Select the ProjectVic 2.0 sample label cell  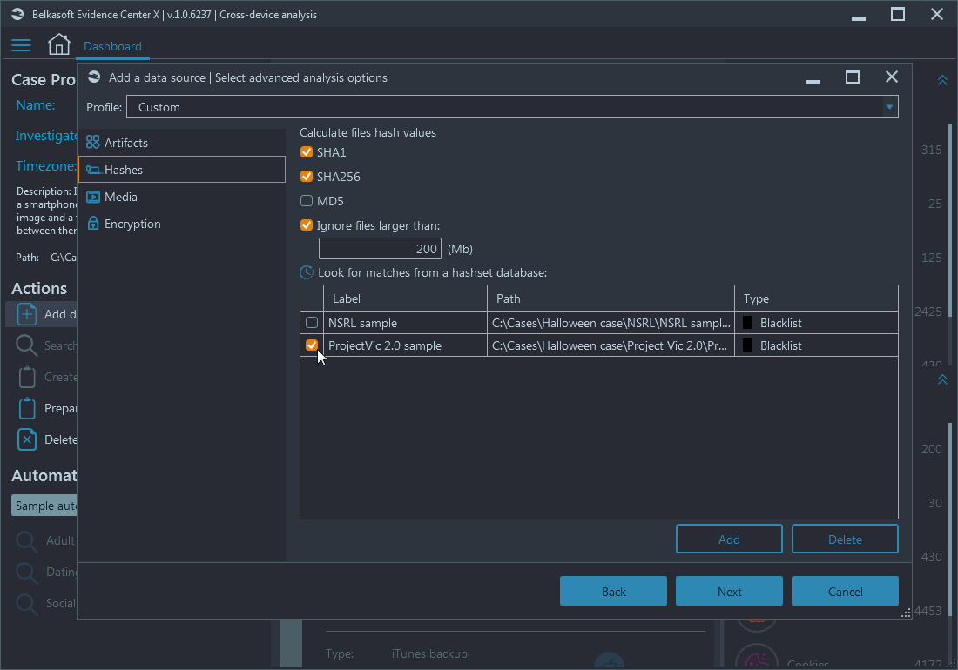click(405, 345)
